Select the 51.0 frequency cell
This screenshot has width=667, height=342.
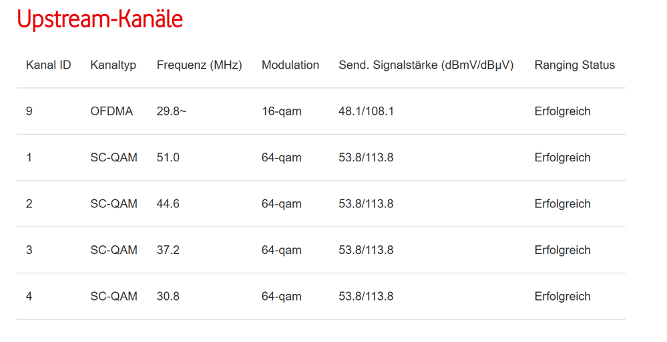[x=168, y=158]
